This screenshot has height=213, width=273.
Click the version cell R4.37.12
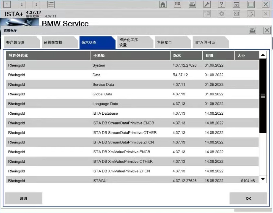[x=180, y=75]
